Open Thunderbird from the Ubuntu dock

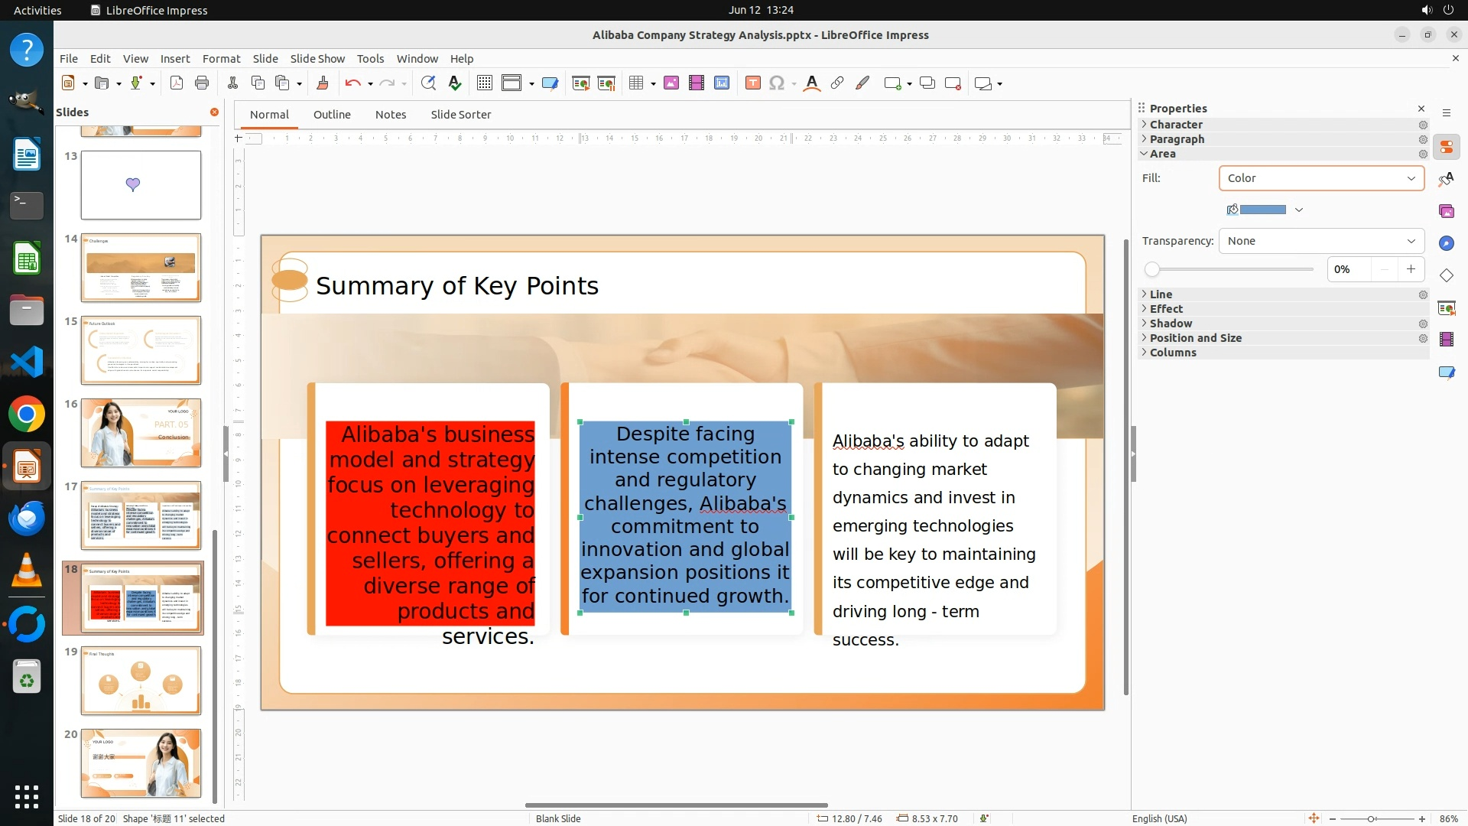coord(27,519)
